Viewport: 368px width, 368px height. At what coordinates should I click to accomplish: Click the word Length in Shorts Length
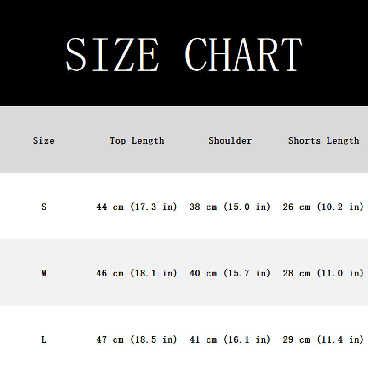[343, 141]
